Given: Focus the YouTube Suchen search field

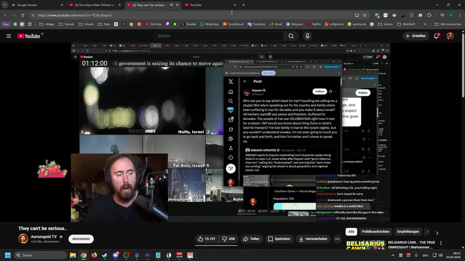Looking at the screenshot, I should (x=218, y=36).
